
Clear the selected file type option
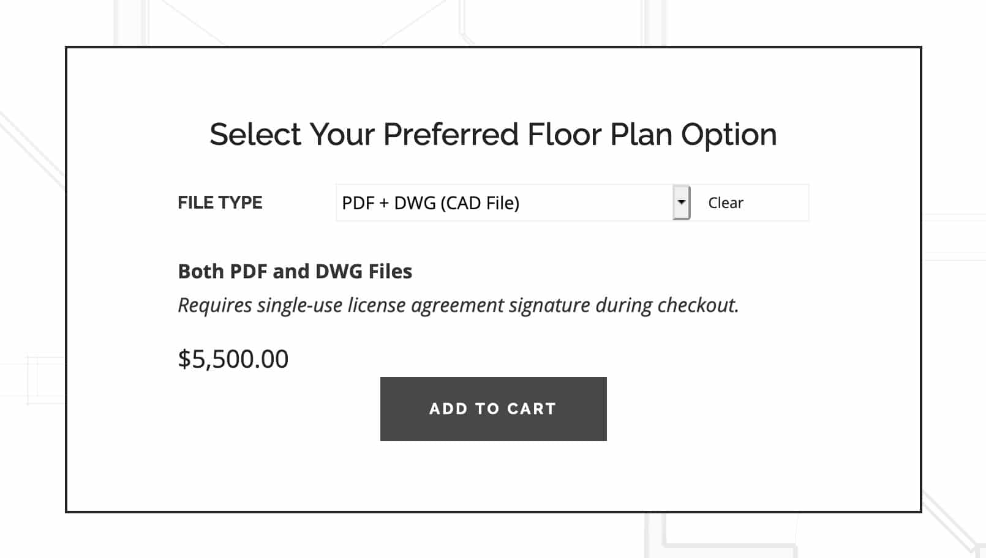click(x=726, y=203)
